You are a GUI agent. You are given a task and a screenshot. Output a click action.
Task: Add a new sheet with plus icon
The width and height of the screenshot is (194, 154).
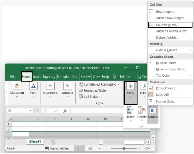[x=53, y=142]
